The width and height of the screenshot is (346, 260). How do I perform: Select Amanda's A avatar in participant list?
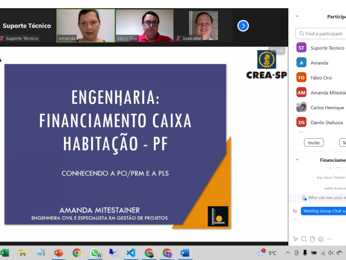(x=301, y=63)
